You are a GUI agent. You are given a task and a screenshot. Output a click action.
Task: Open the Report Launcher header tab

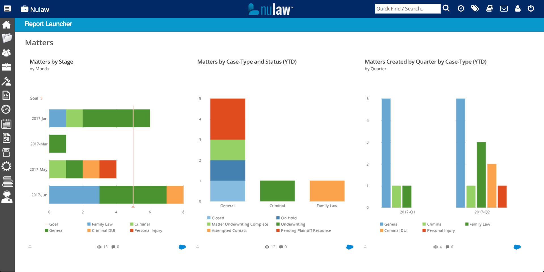pos(48,24)
